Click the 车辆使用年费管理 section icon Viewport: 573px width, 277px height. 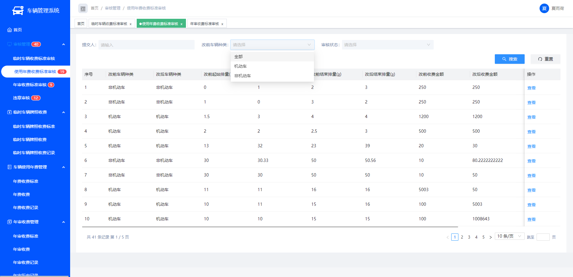pyautogui.click(x=10, y=167)
